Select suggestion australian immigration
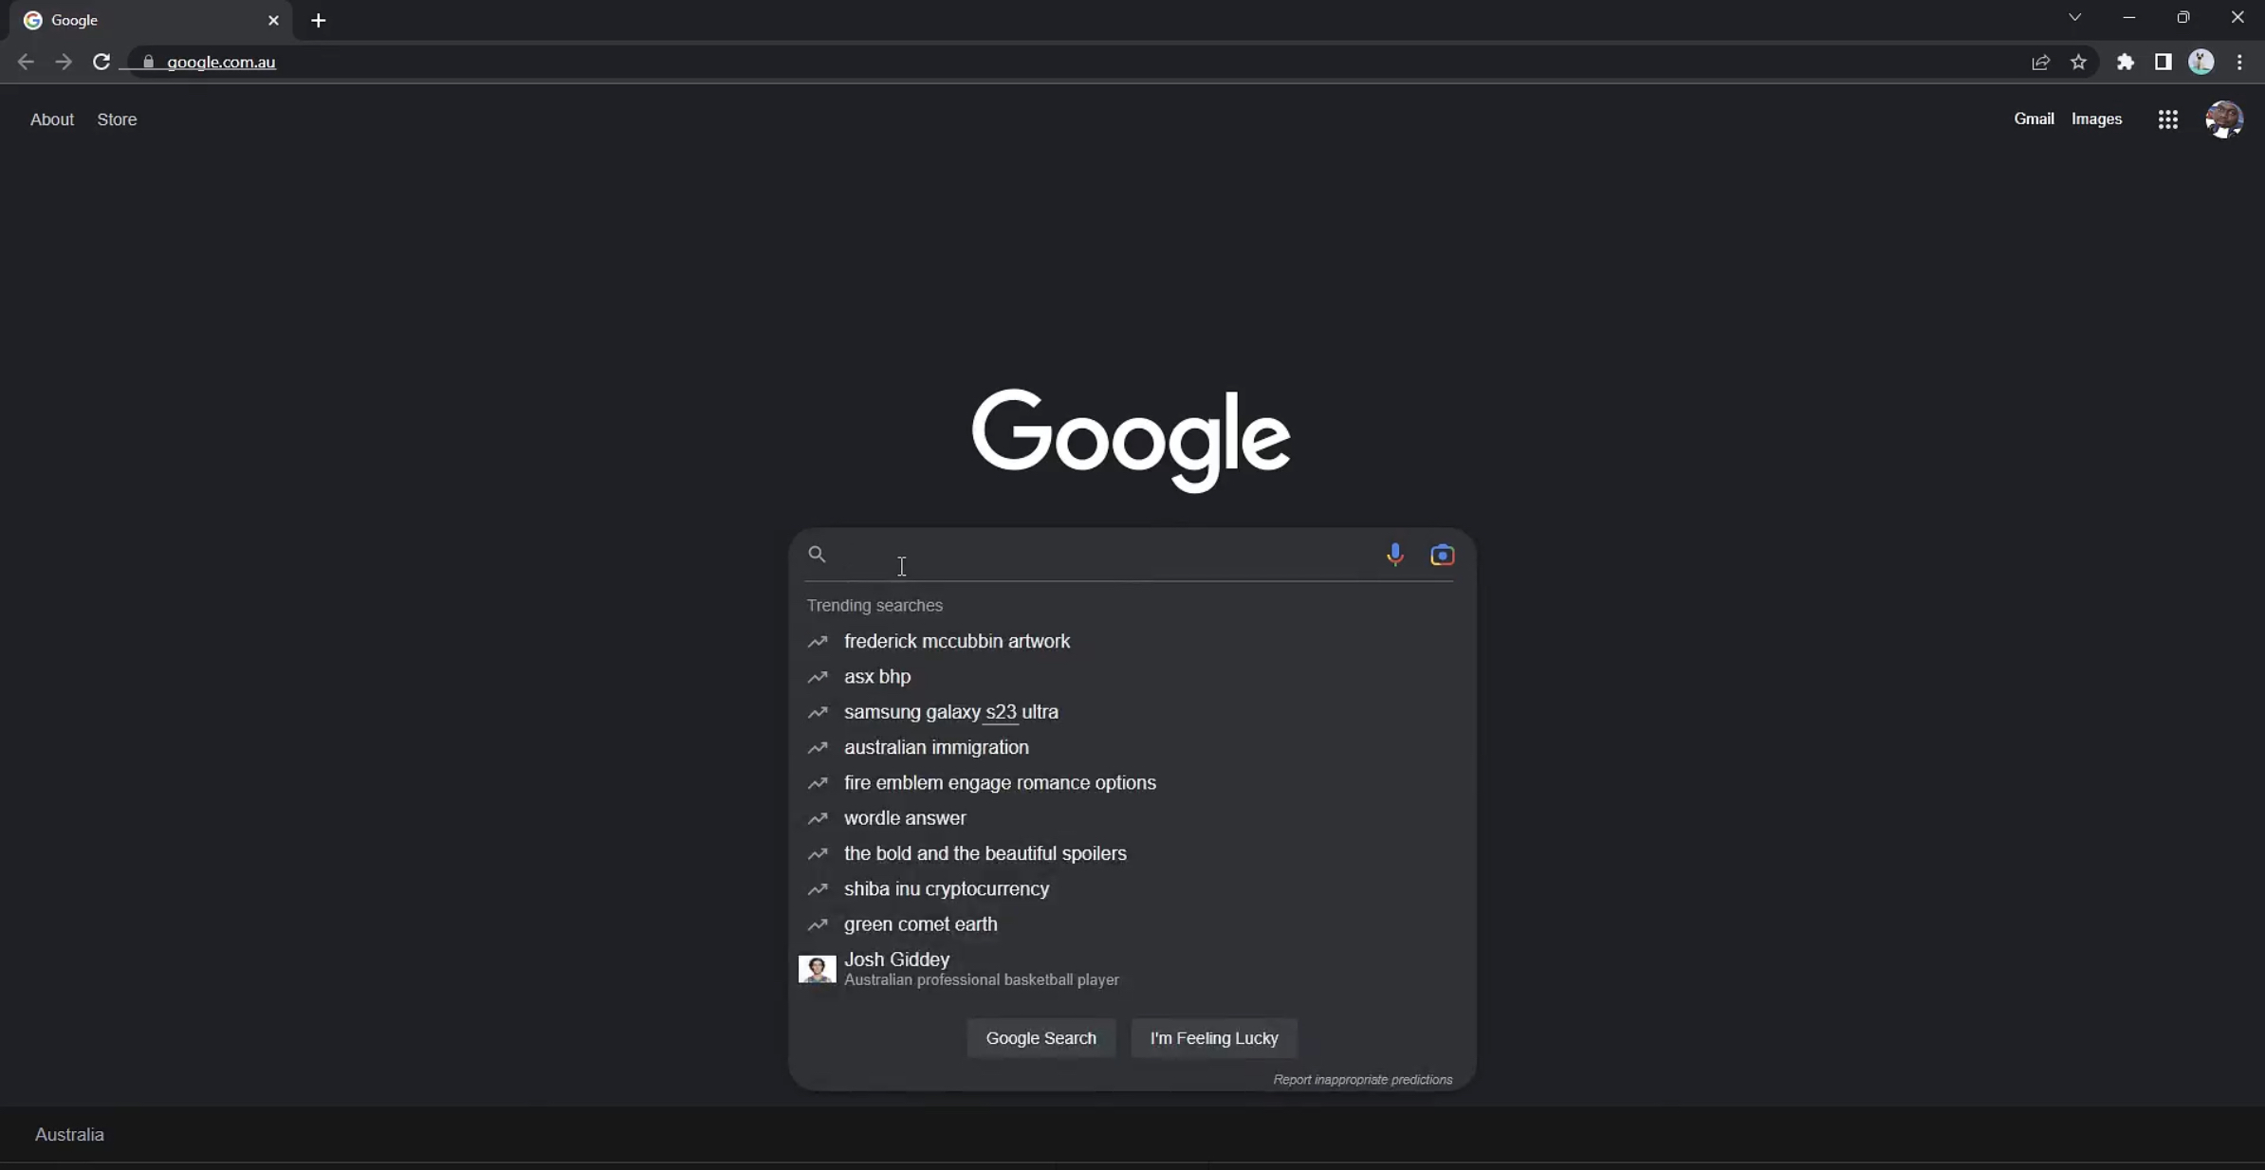This screenshot has height=1170, width=2265. (x=1132, y=748)
